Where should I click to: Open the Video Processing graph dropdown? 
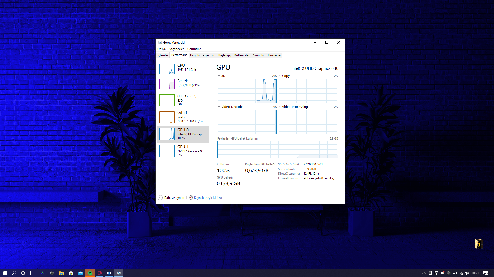280,107
